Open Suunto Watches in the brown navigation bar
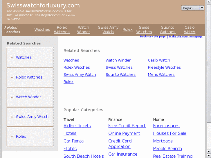 click(x=167, y=30)
